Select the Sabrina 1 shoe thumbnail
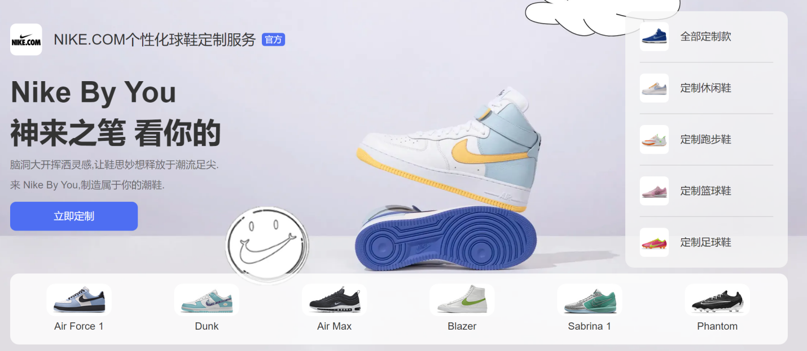This screenshot has height=351, width=807. [x=590, y=300]
